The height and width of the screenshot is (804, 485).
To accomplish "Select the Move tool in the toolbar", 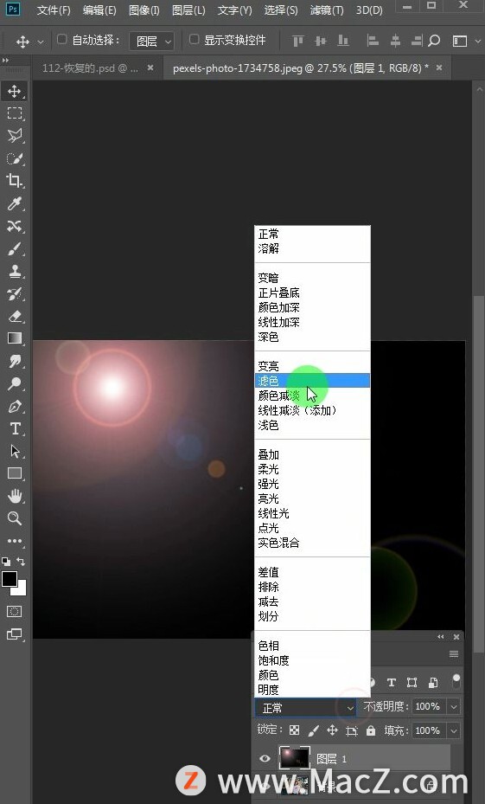I will click(15, 91).
